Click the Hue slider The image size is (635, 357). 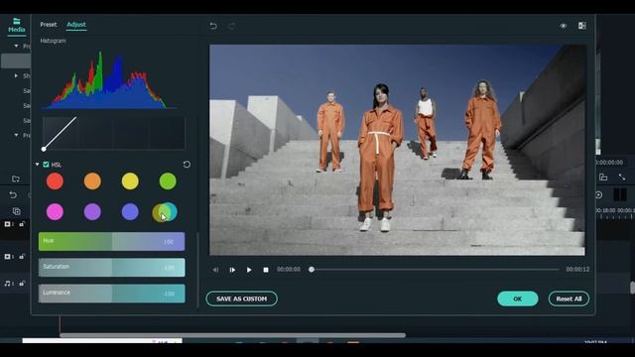click(112, 241)
